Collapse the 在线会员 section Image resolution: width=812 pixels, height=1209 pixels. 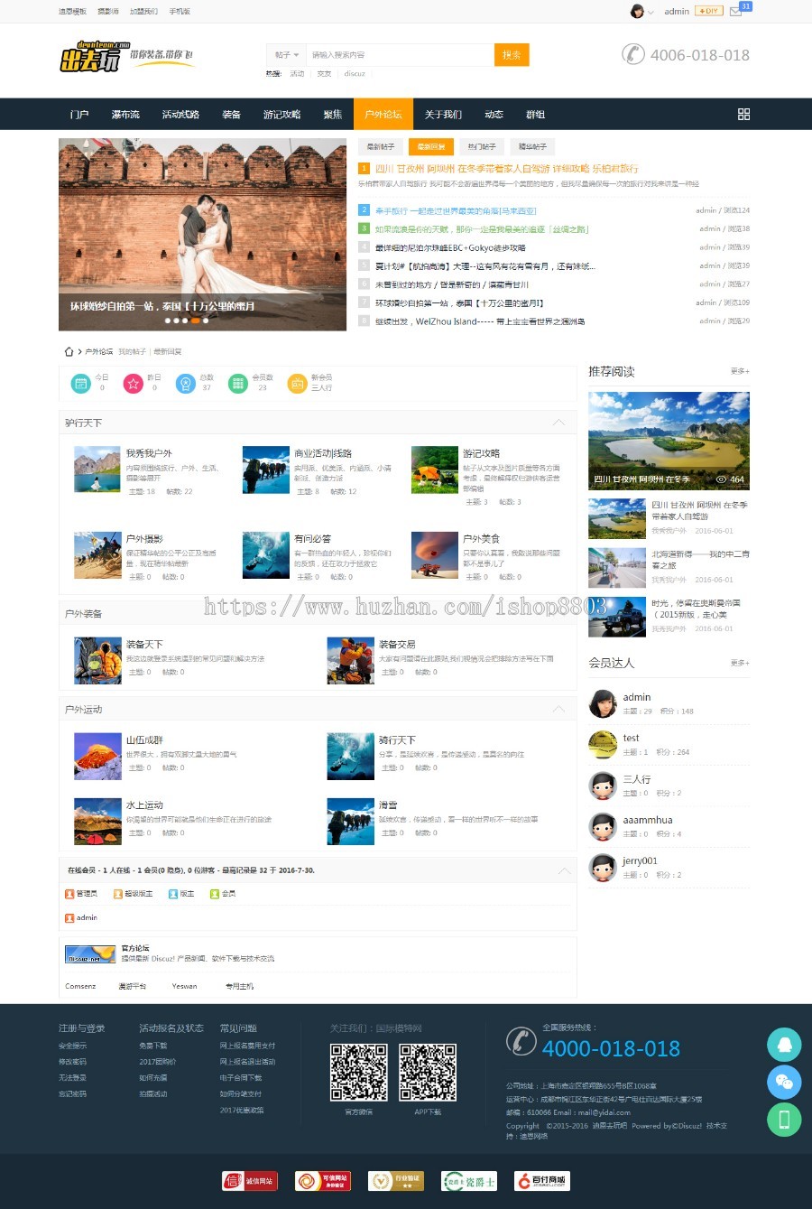click(x=564, y=870)
